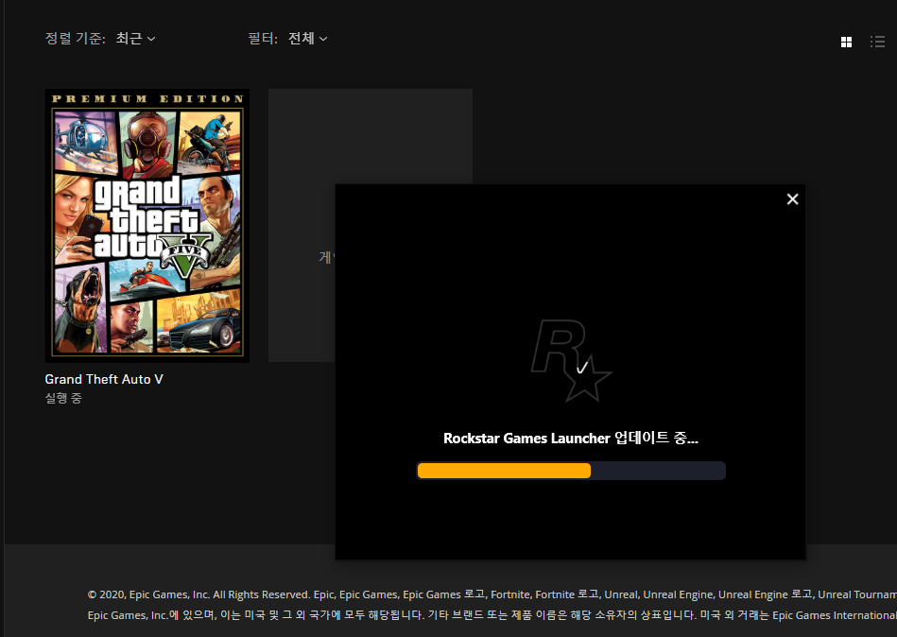
Task: Click the Rockstar Games logo in the dialog
Action: [x=571, y=360]
